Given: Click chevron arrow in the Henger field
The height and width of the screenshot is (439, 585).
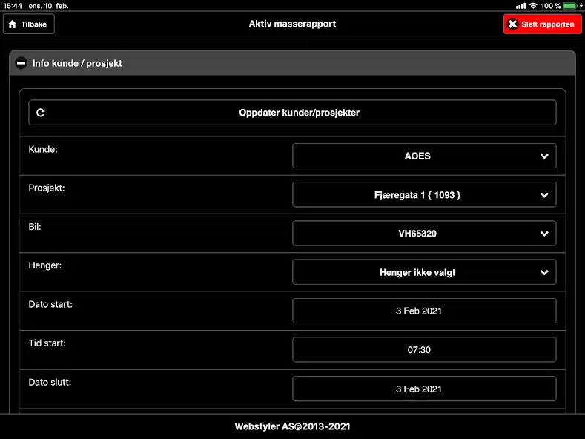Looking at the screenshot, I should pyautogui.click(x=544, y=272).
